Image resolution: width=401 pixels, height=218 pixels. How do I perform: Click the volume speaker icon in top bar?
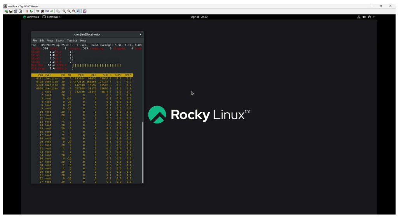[364, 17]
